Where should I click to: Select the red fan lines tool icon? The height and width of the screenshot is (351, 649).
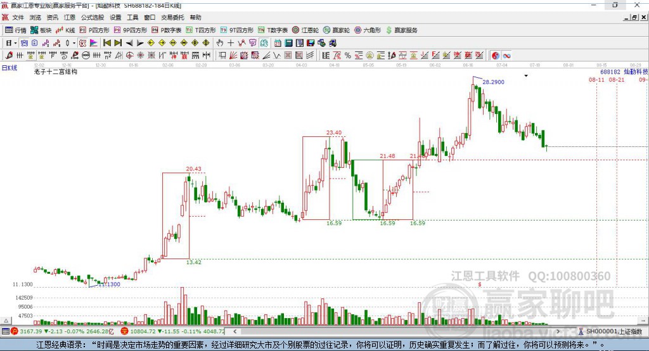pyautogui.click(x=233, y=56)
